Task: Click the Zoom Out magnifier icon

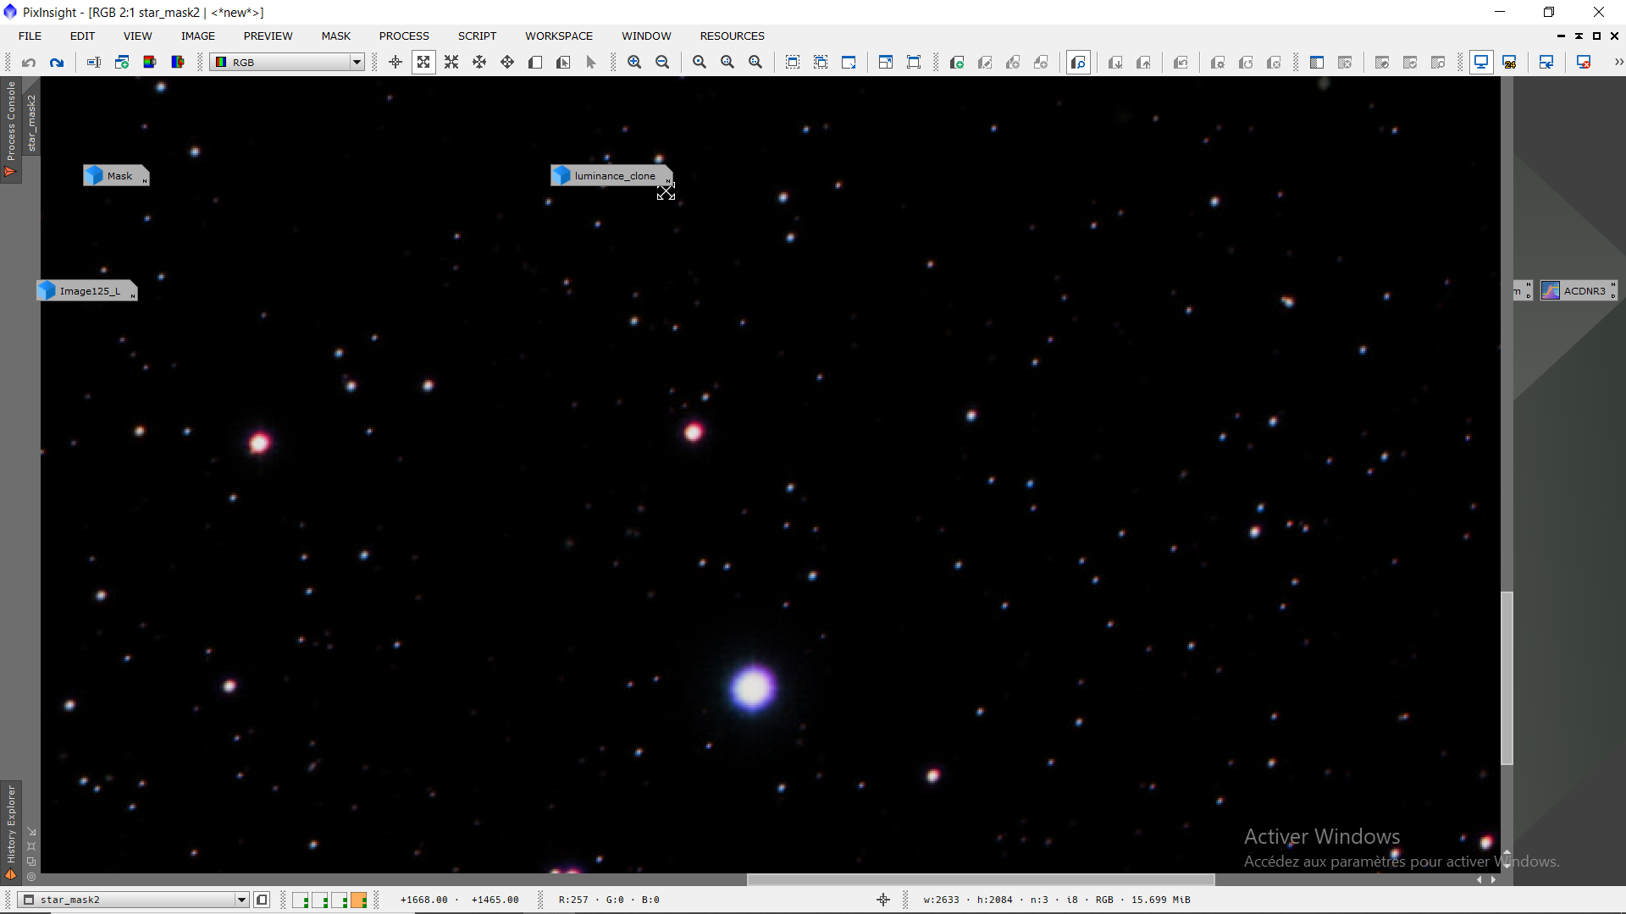Action: 662,63
